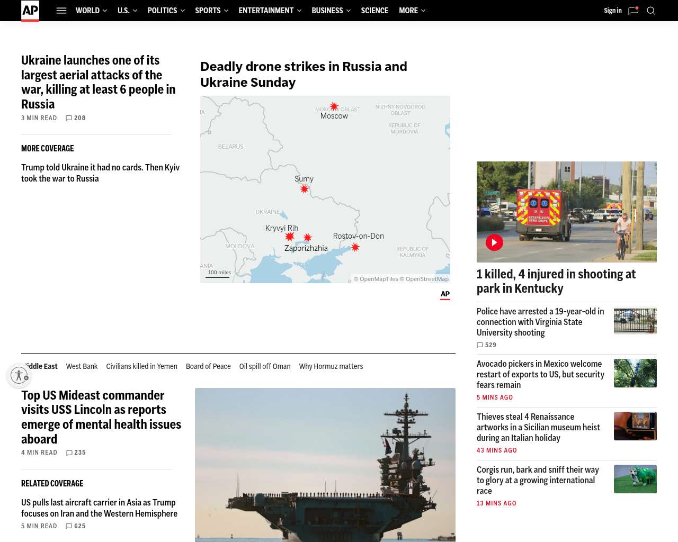This screenshot has width=678, height=542.
Task: Open the Corgis race story headline
Action: (x=538, y=480)
